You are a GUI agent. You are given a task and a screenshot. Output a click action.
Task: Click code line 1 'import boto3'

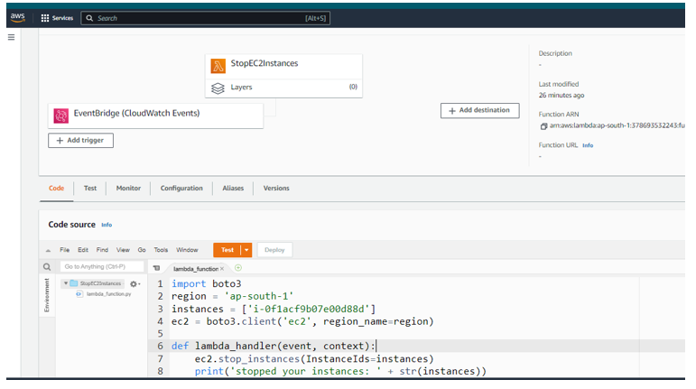pyautogui.click(x=207, y=284)
